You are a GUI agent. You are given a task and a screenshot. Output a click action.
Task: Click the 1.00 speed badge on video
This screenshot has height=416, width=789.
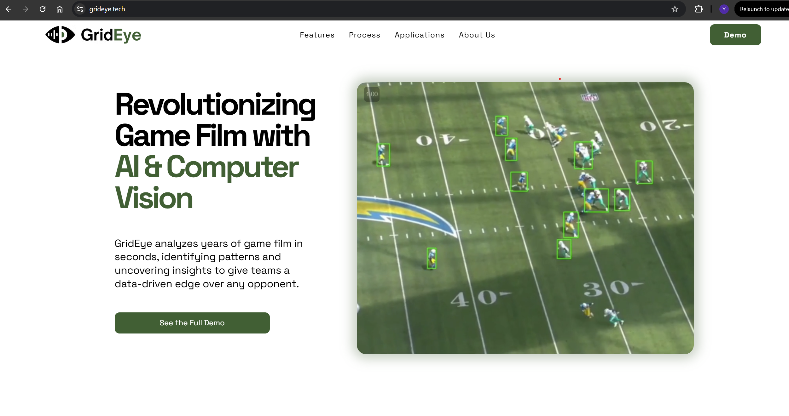coord(372,94)
